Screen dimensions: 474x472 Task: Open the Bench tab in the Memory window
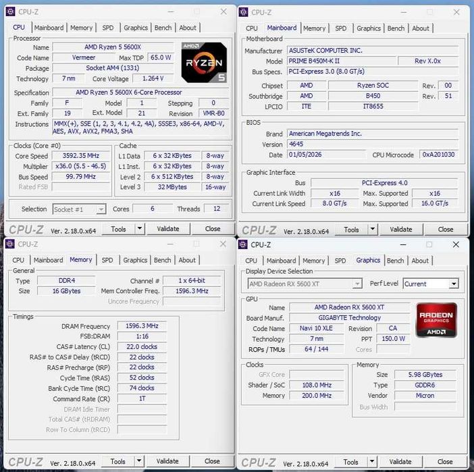(x=162, y=260)
